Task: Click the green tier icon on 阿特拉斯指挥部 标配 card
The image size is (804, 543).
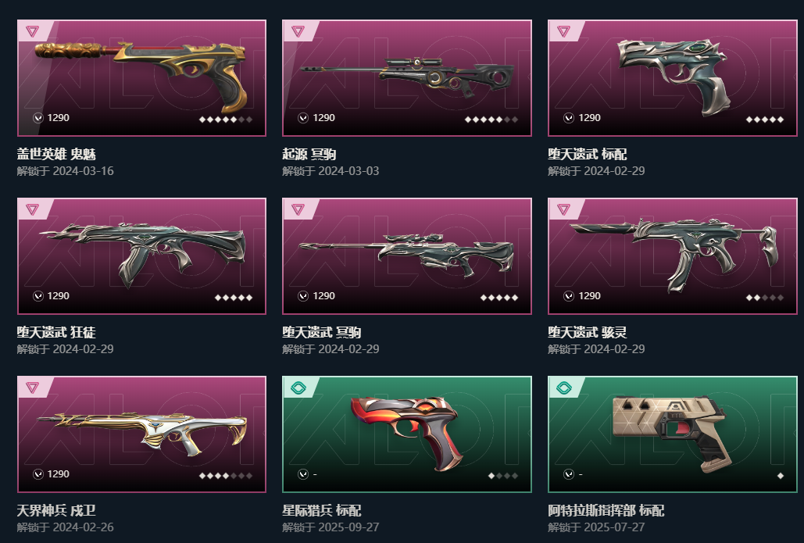Action: [563, 388]
